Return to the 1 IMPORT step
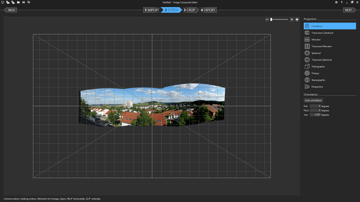Image resolution: width=360 pixels, height=202 pixels. [152, 10]
